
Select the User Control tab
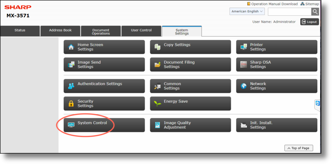(x=141, y=31)
